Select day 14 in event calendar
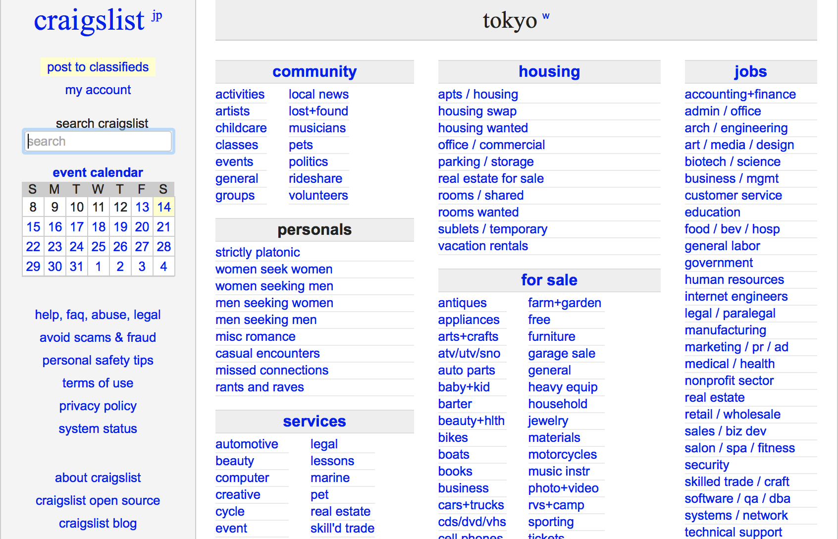838x539 pixels. tap(164, 207)
